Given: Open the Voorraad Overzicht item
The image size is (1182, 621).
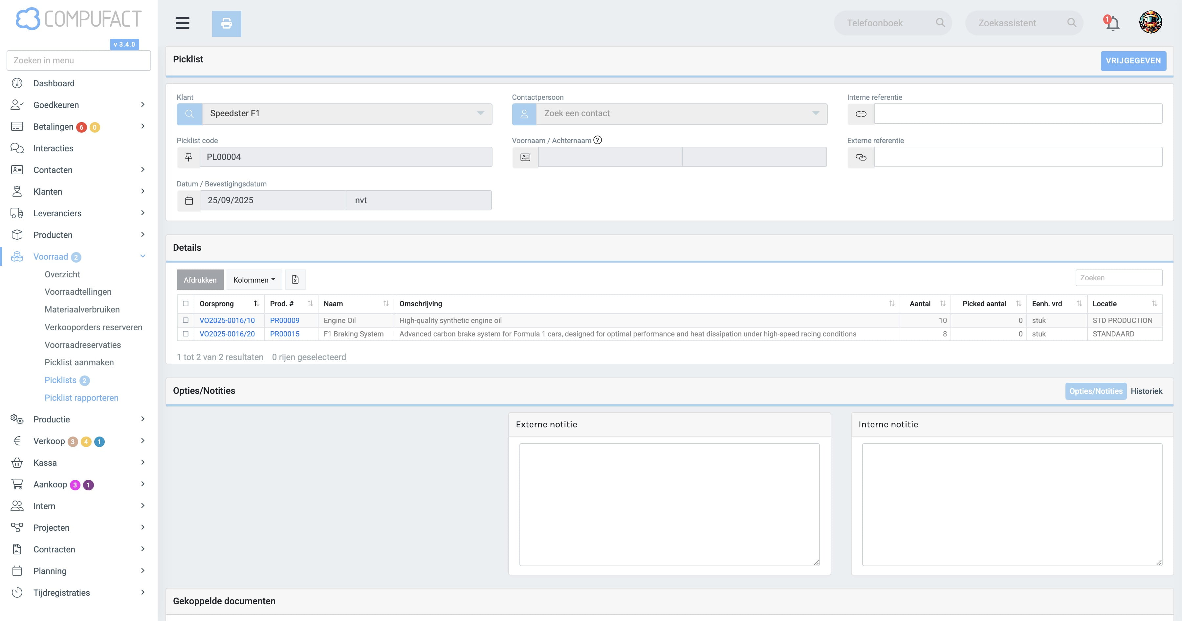Looking at the screenshot, I should [62, 274].
